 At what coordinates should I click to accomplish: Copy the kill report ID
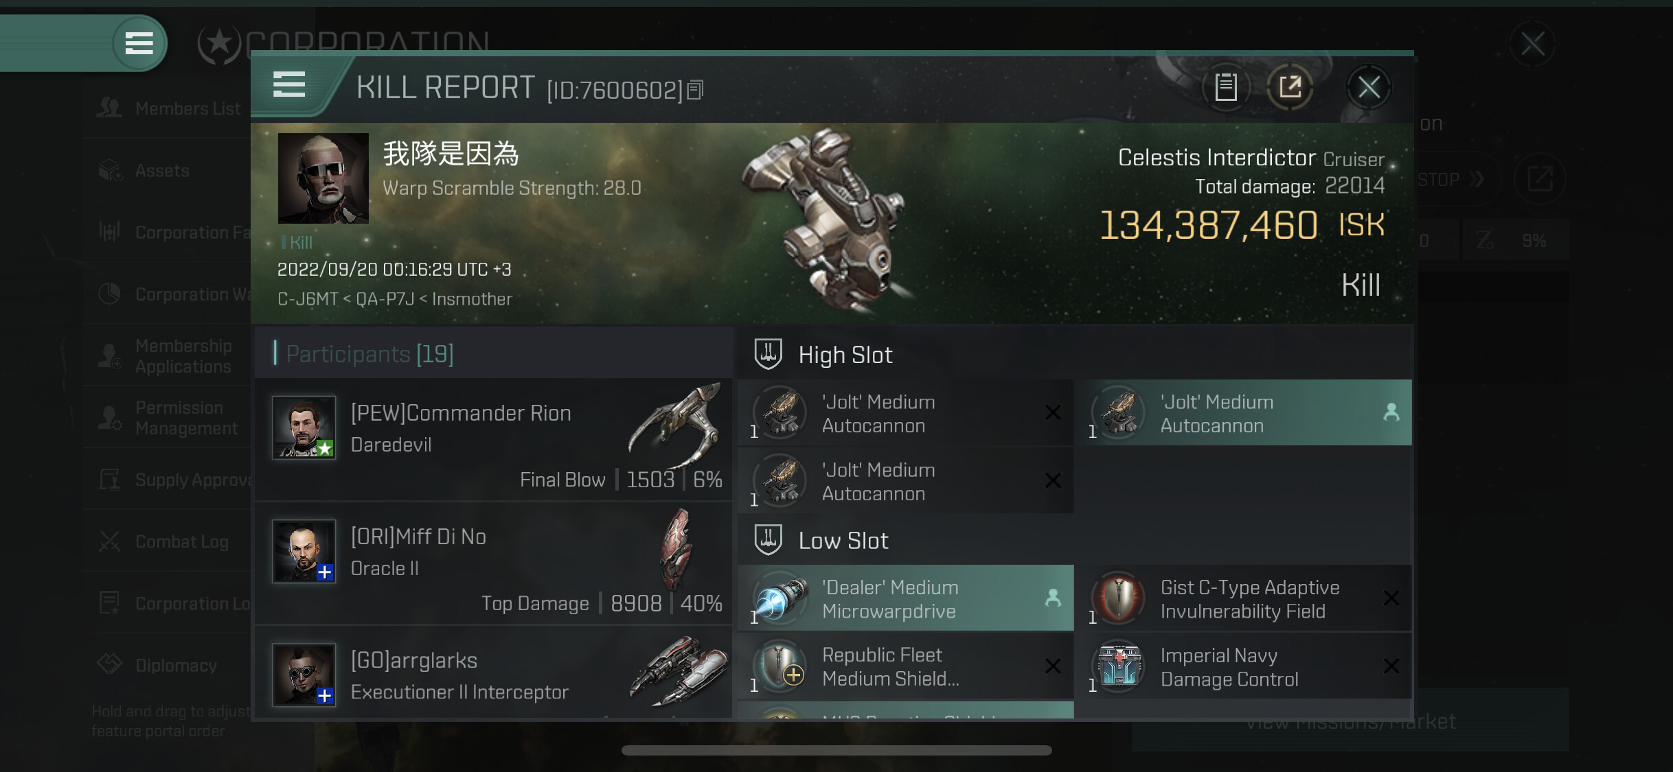[x=695, y=90]
